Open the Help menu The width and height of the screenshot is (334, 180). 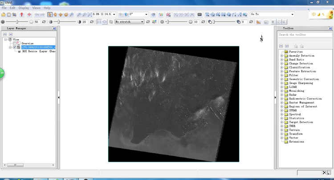click(x=47, y=8)
